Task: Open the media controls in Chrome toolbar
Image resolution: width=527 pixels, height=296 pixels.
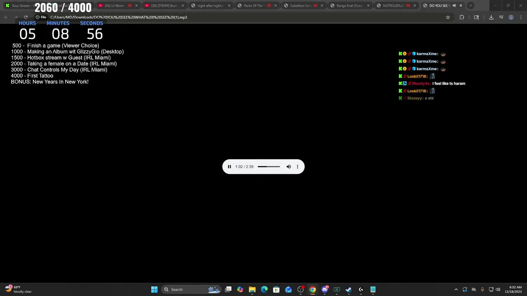Action: point(501,17)
